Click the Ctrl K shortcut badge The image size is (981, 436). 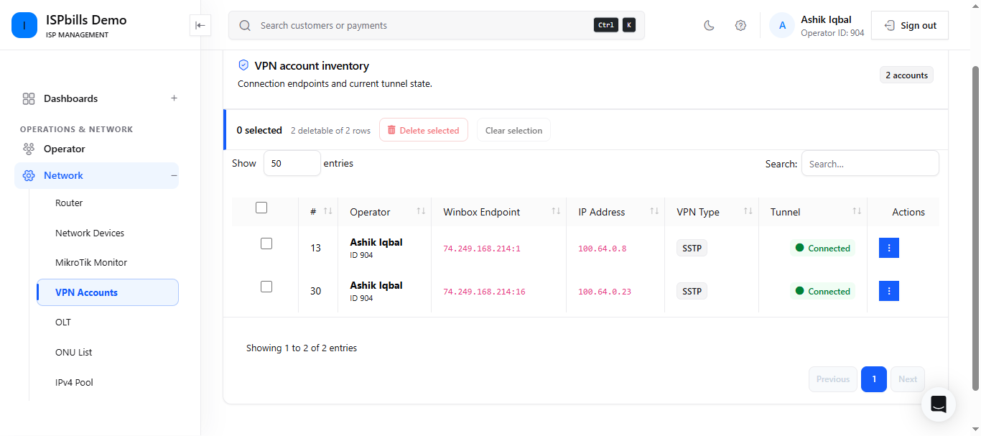point(615,25)
